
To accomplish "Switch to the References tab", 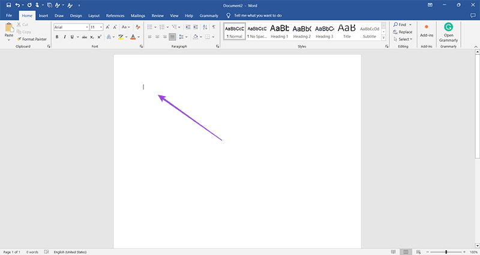I will (115, 16).
